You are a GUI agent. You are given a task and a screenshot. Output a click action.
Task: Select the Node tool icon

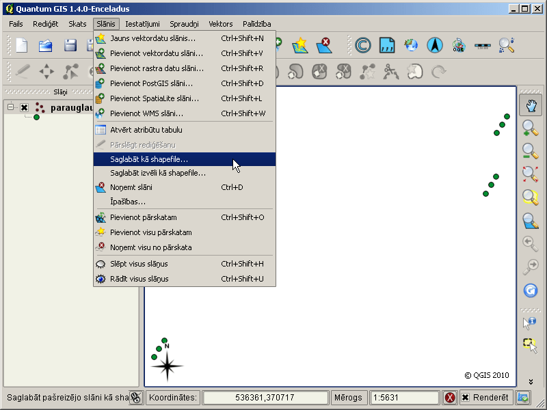pos(70,72)
